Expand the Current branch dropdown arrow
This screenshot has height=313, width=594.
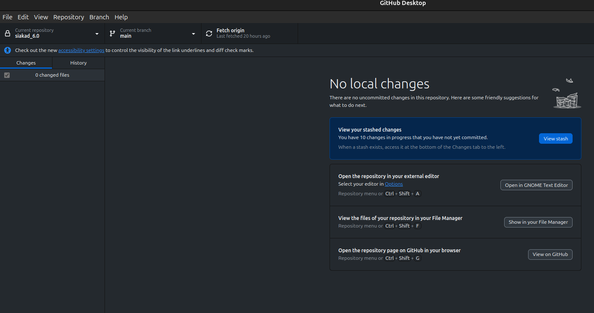194,34
